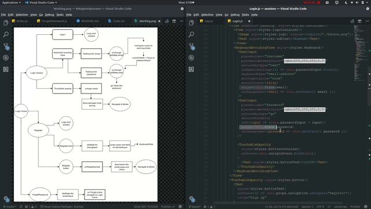371x209 pixels.
Task: Open Selection menu in left VS Code window
Action: click(x=22, y=15)
